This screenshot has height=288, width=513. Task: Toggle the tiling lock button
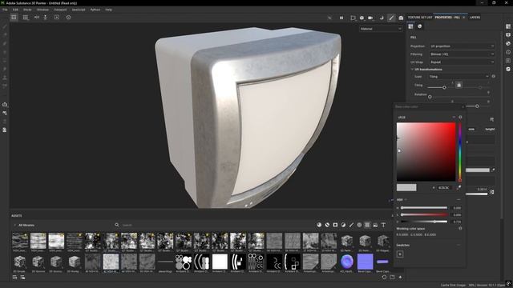pos(458,85)
